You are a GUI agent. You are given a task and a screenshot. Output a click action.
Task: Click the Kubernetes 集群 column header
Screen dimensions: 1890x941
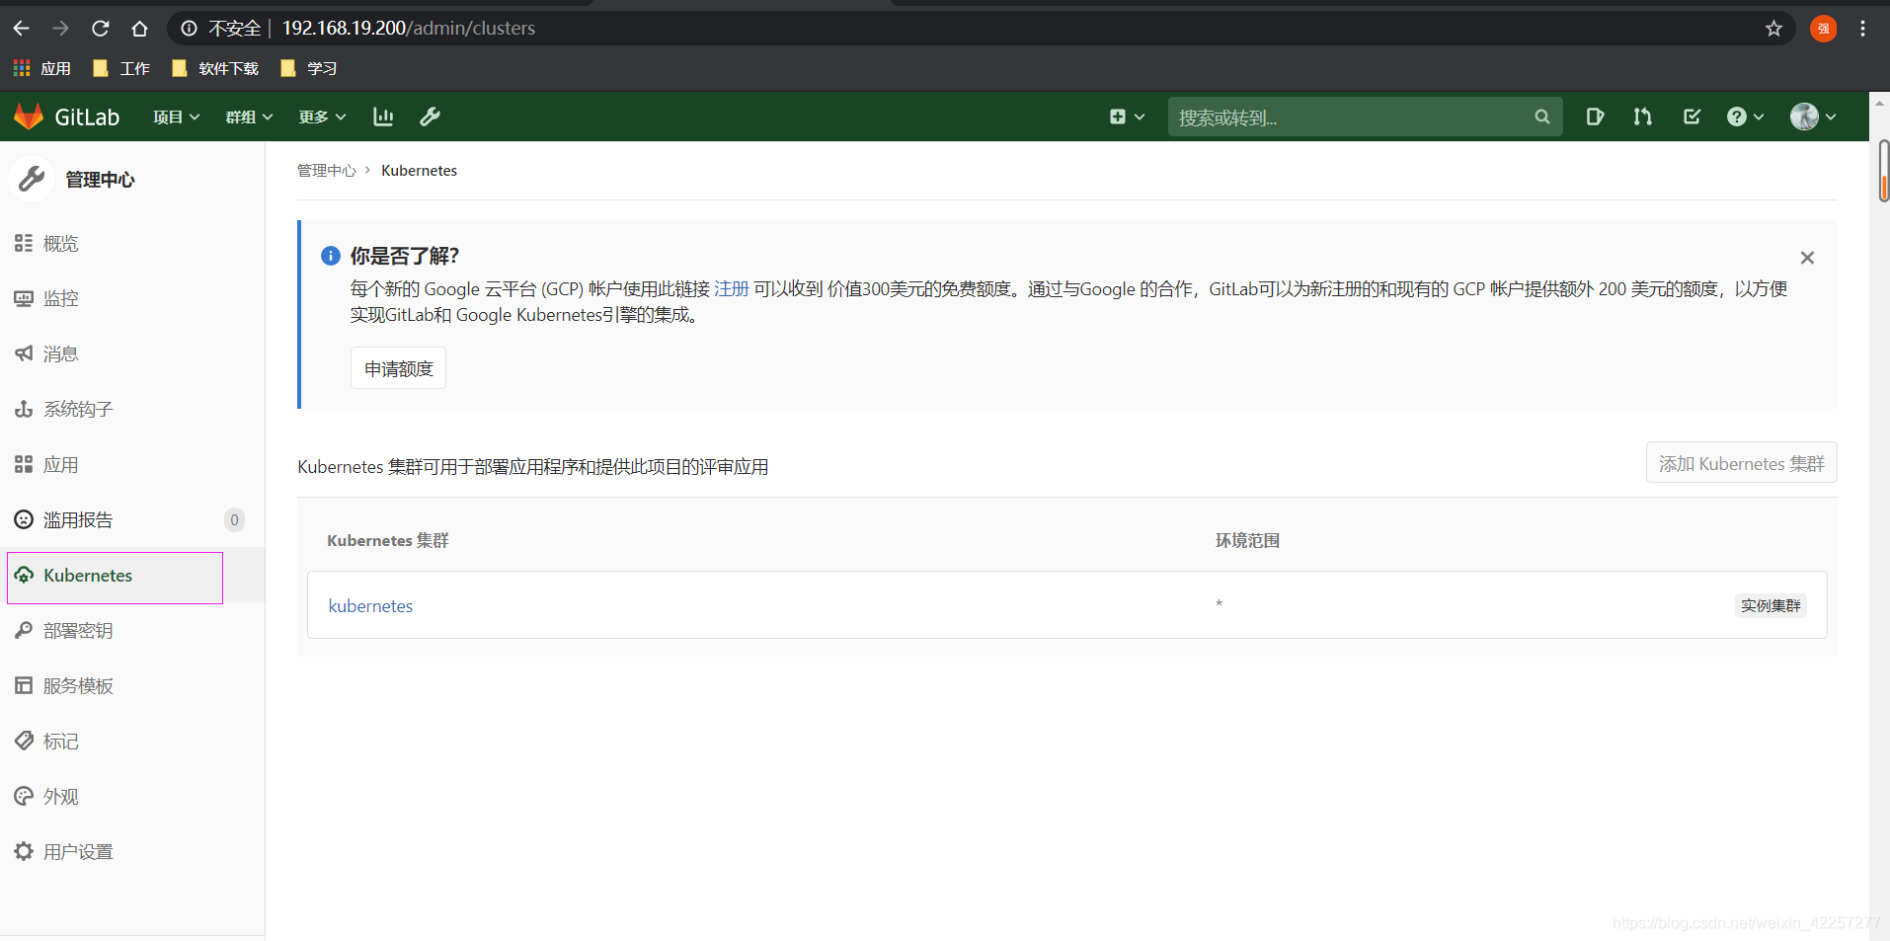pyautogui.click(x=388, y=540)
